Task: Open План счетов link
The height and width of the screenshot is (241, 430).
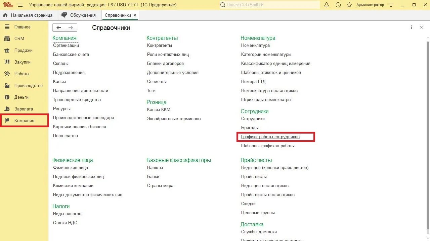Action: [66, 136]
